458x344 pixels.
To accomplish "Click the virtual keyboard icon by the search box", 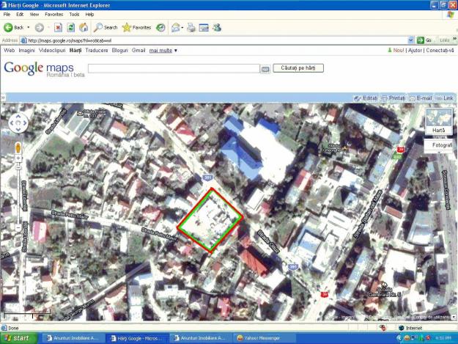I will [x=265, y=69].
